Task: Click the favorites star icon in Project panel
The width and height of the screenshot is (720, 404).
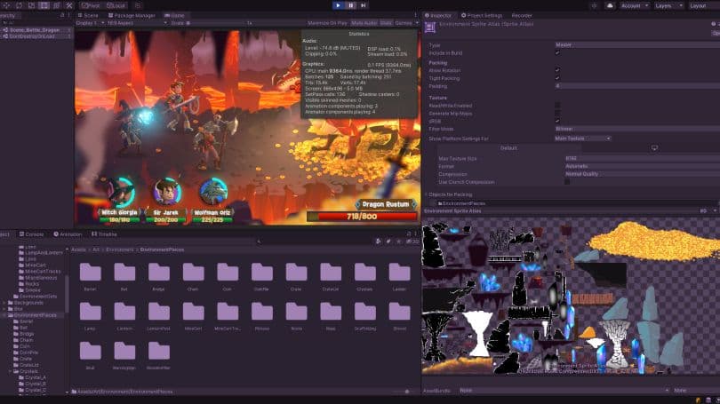Action: [398, 242]
